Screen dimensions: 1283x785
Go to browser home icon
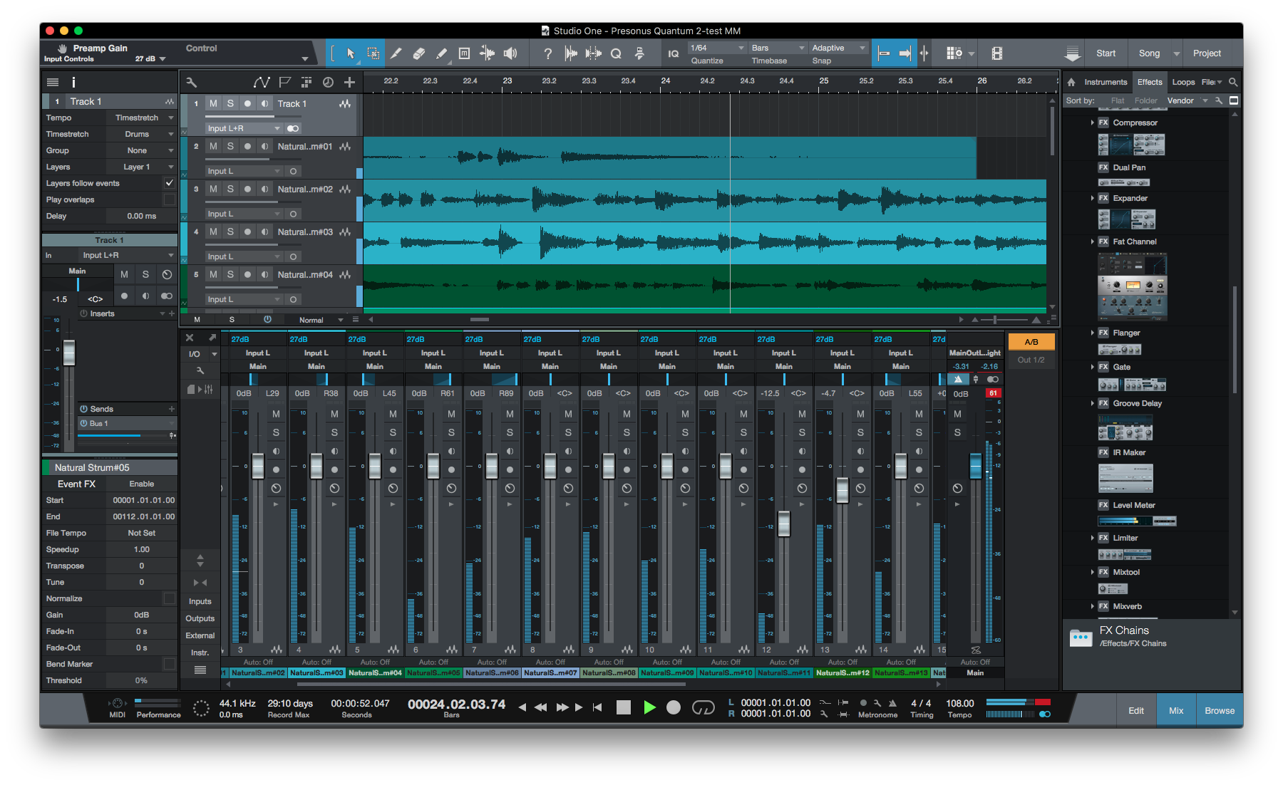pos(1071,82)
